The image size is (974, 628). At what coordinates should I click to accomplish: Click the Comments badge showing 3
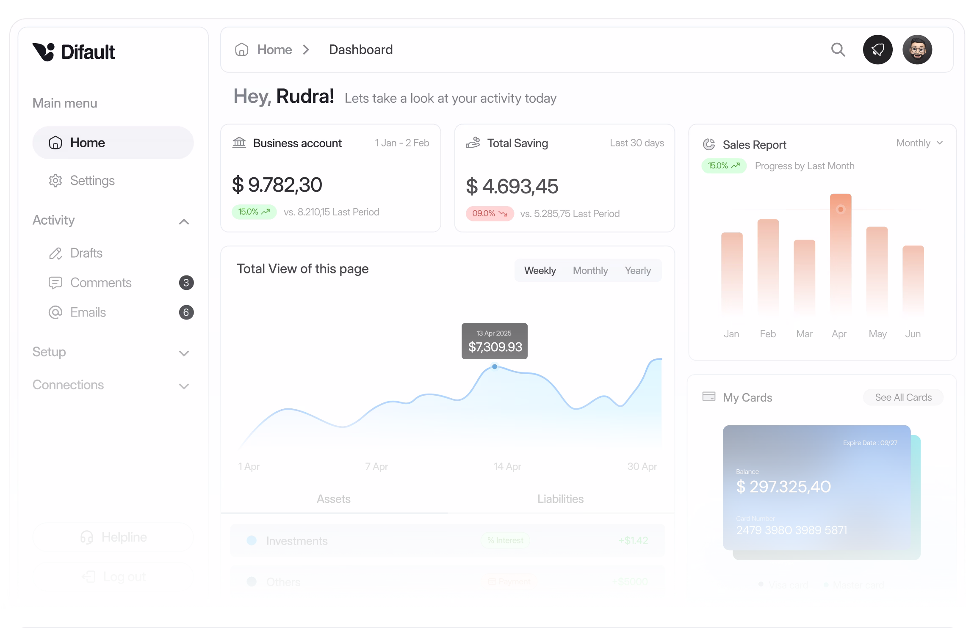point(186,283)
